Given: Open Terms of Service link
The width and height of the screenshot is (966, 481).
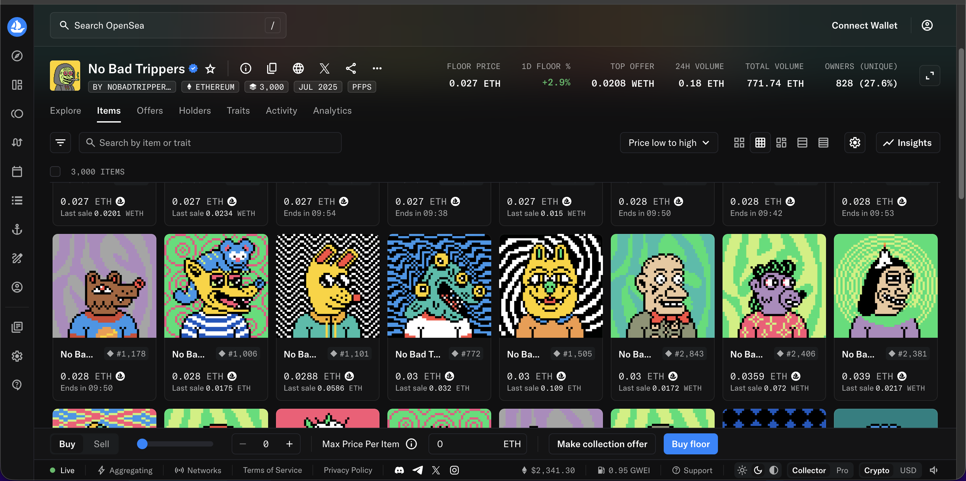Looking at the screenshot, I should click(272, 470).
